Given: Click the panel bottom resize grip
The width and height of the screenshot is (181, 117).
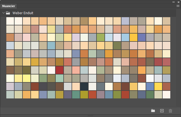Looking at the screenshot, I should [90, 116].
